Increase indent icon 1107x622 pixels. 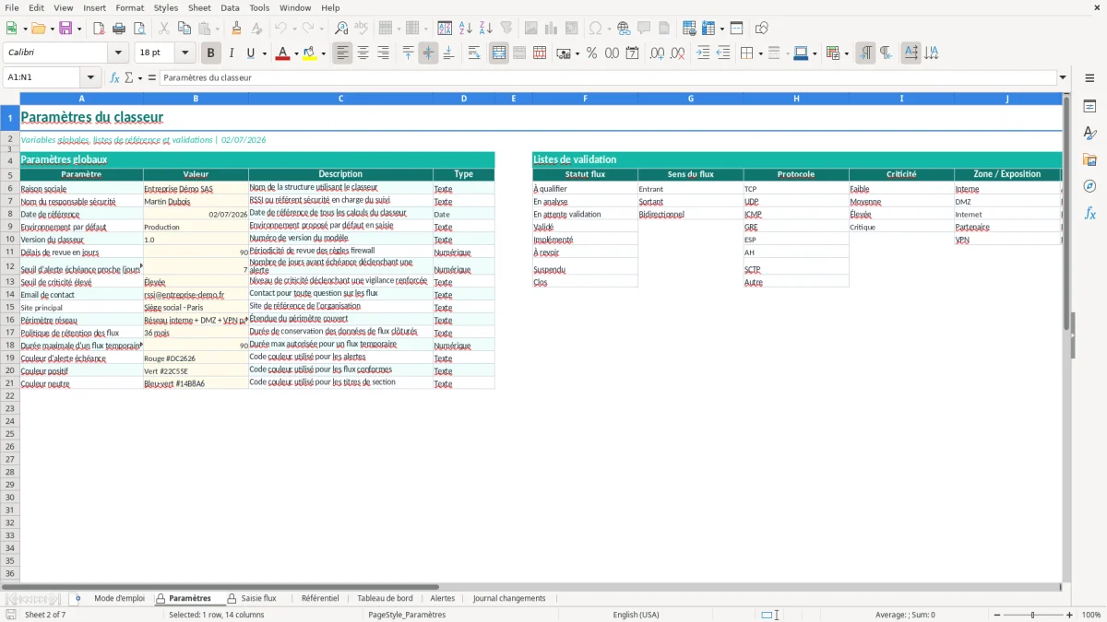[x=703, y=53]
